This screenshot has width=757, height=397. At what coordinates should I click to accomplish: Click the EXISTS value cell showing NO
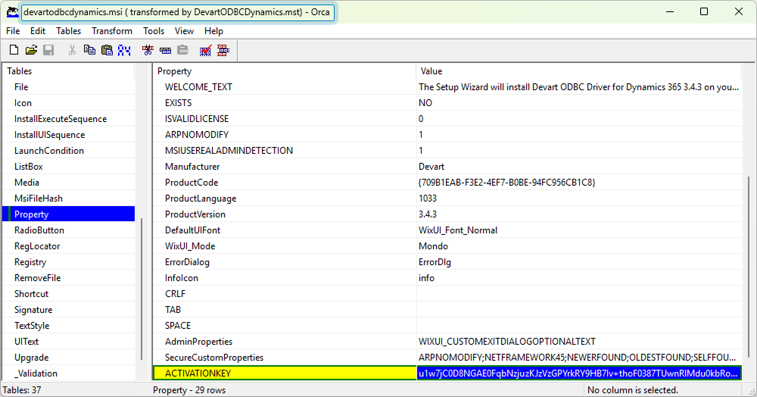(x=579, y=103)
